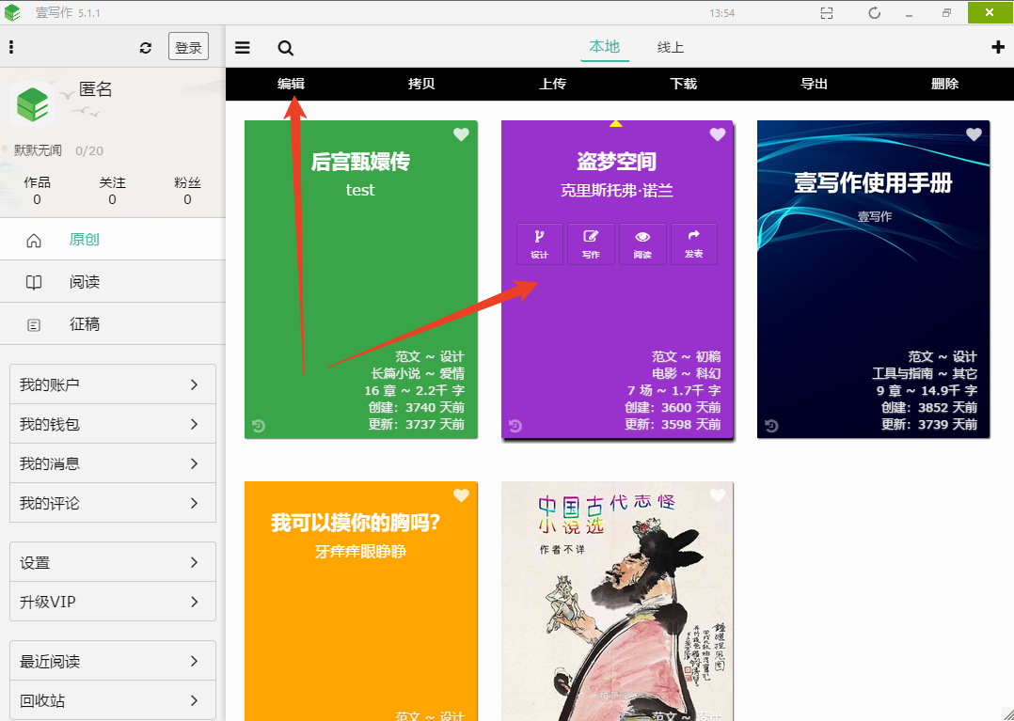The height and width of the screenshot is (721, 1014).
Task: Click '7 场 ~ 1.7千 字' text
Action: [x=673, y=390]
